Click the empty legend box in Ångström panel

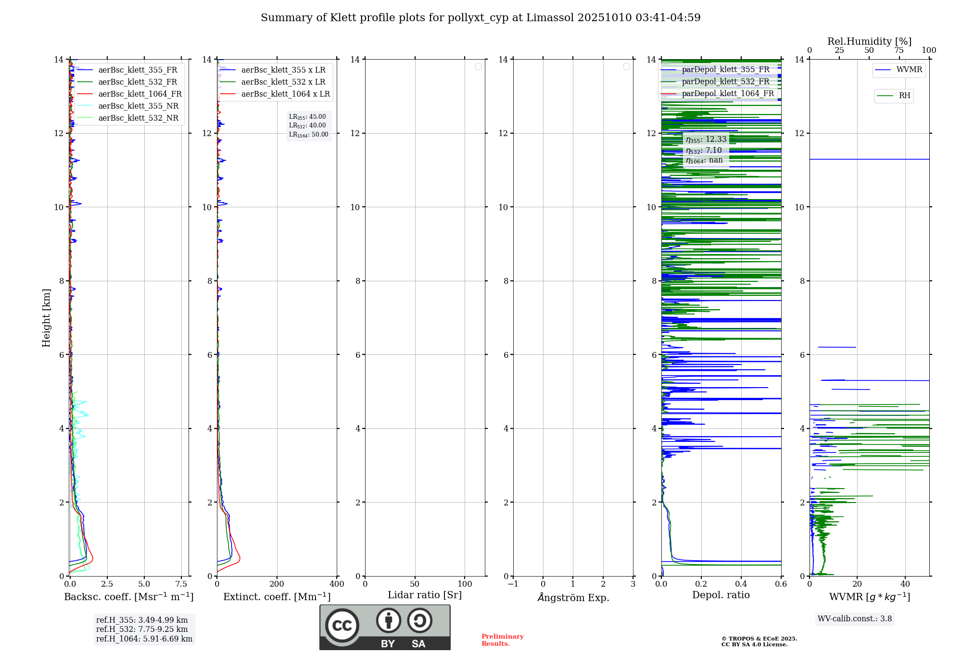(x=626, y=66)
